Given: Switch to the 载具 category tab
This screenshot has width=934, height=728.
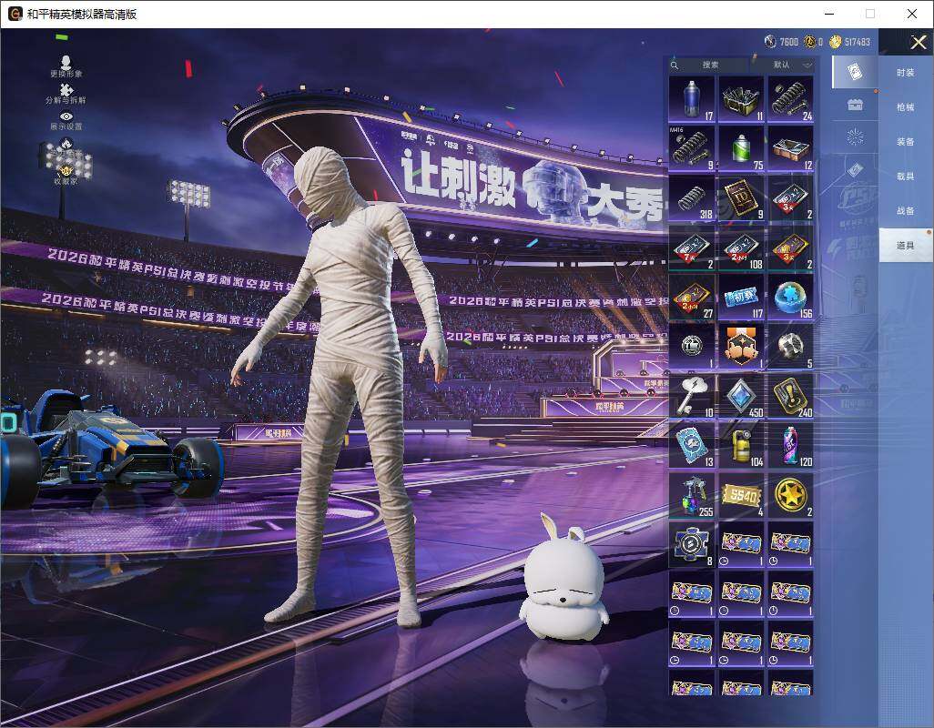Looking at the screenshot, I should pyautogui.click(x=906, y=177).
